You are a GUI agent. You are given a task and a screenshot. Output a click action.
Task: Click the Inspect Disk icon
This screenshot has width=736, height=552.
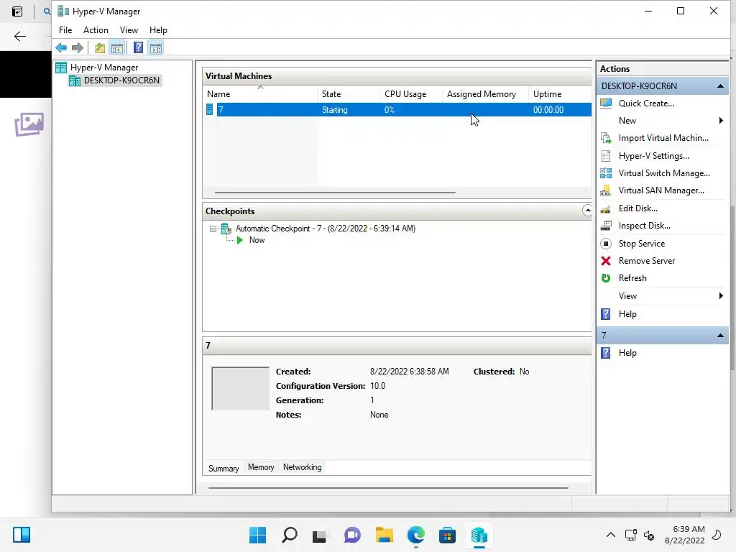tap(606, 226)
